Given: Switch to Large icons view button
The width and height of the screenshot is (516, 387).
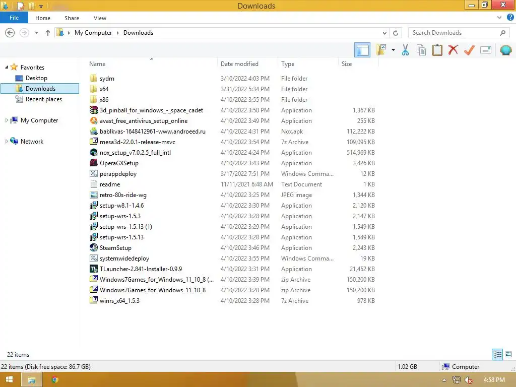Looking at the screenshot, I should coord(508,354).
